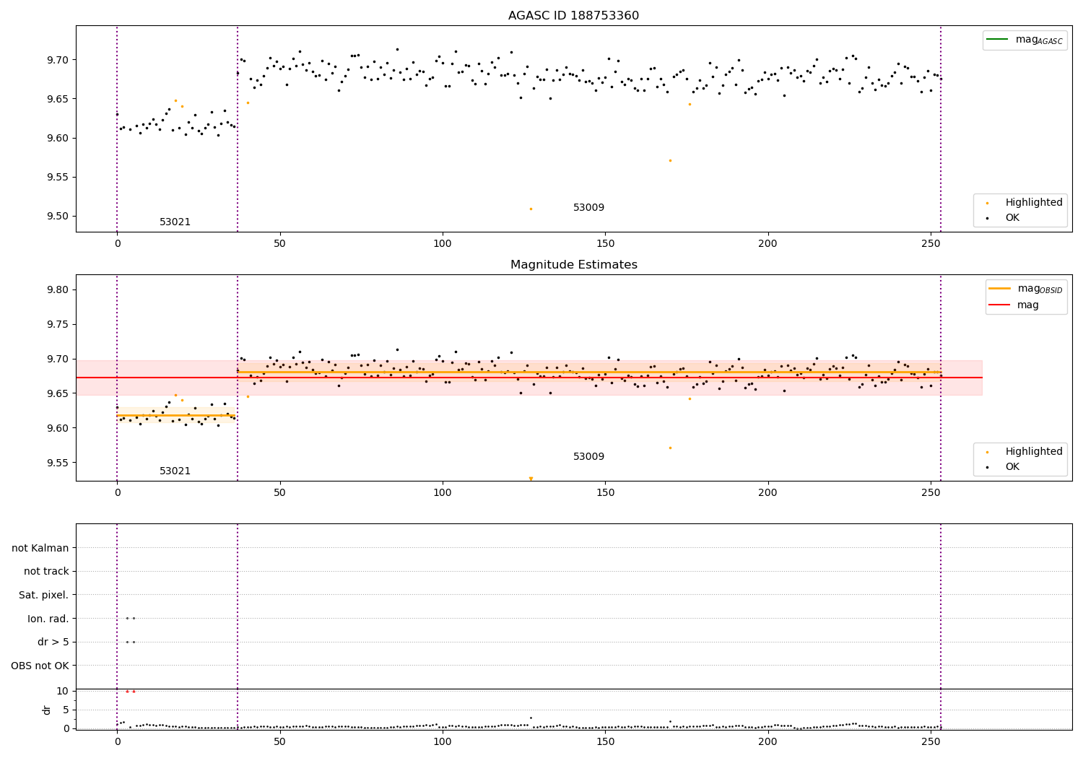Viewport: 1083px width, 758px height.
Task: Click the 100 x-tick under the top plot
Action: pos(443,244)
